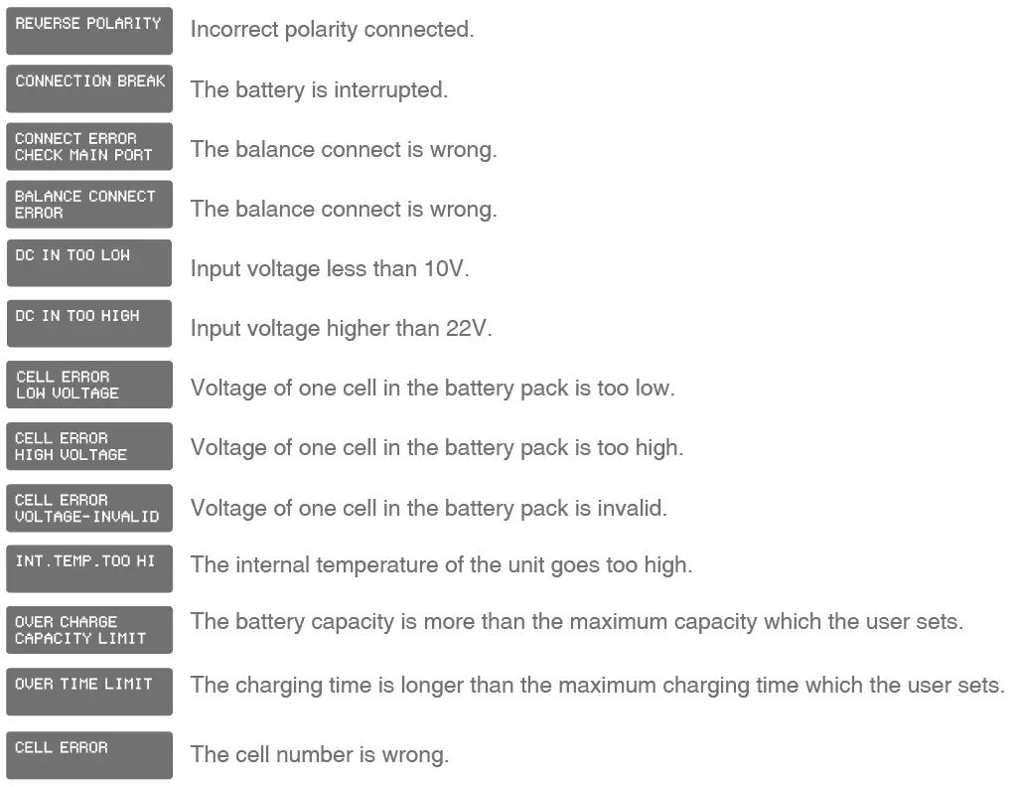This screenshot has height=787, width=1016.
Task: Click the CELL ERROR VOLTAGE-INVALID box
Action: [88, 508]
